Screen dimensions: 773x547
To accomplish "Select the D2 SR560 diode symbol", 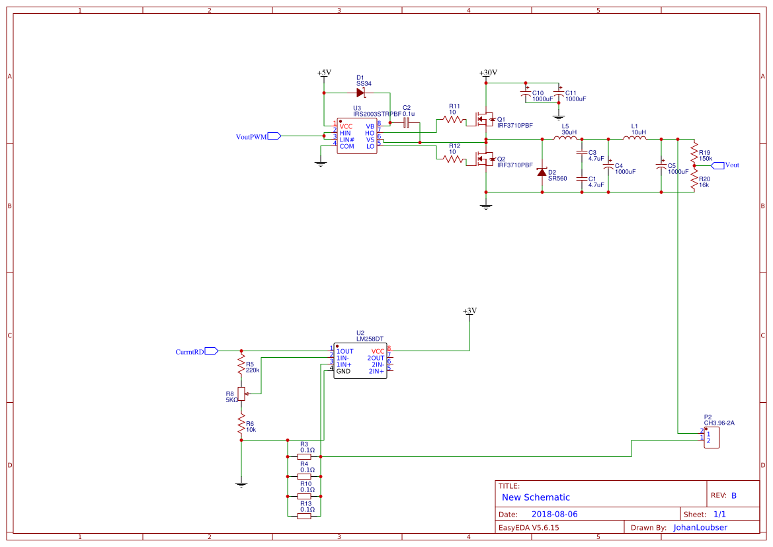I will 542,172.
